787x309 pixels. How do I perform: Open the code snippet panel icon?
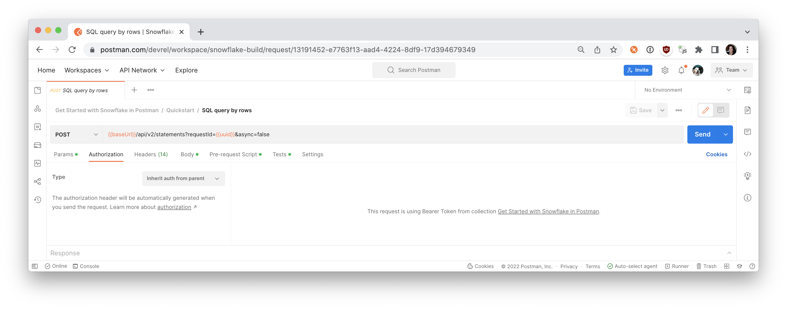(748, 154)
